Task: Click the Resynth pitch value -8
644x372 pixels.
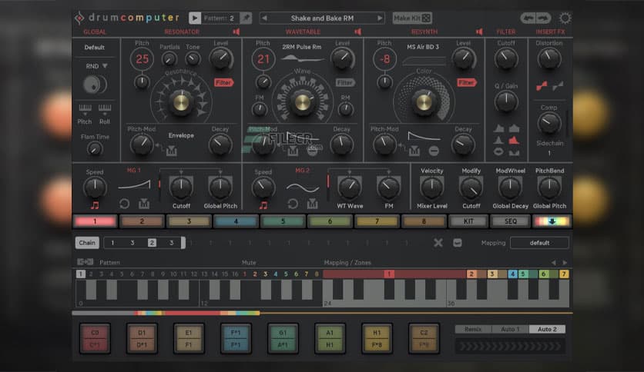Action: (x=384, y=59)
